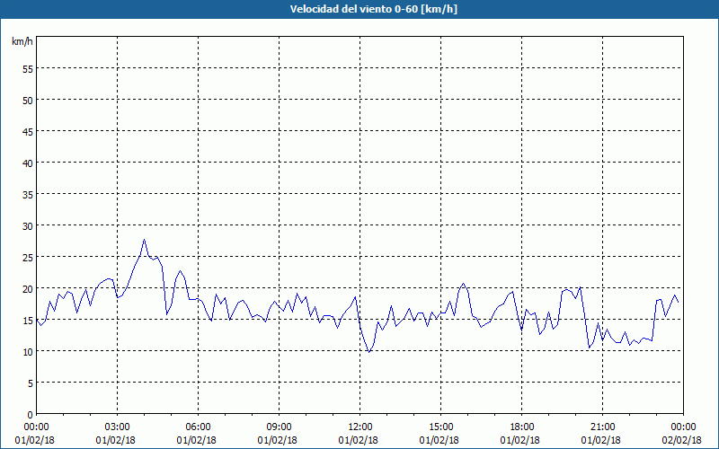Click the '18:00' time label
Image resolution: width=719 pixels, height=449 pixels.
(x=522, y=427)
